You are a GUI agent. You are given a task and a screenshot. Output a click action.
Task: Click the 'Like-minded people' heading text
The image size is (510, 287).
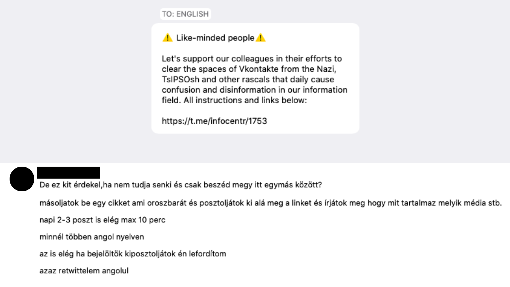(x=215, y=38)
